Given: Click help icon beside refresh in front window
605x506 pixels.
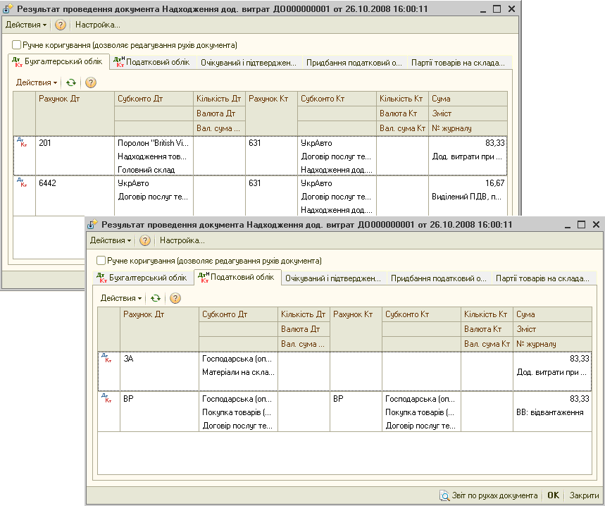Looking at the screenshot, I should pyautogui.click(x=175, y=298).
